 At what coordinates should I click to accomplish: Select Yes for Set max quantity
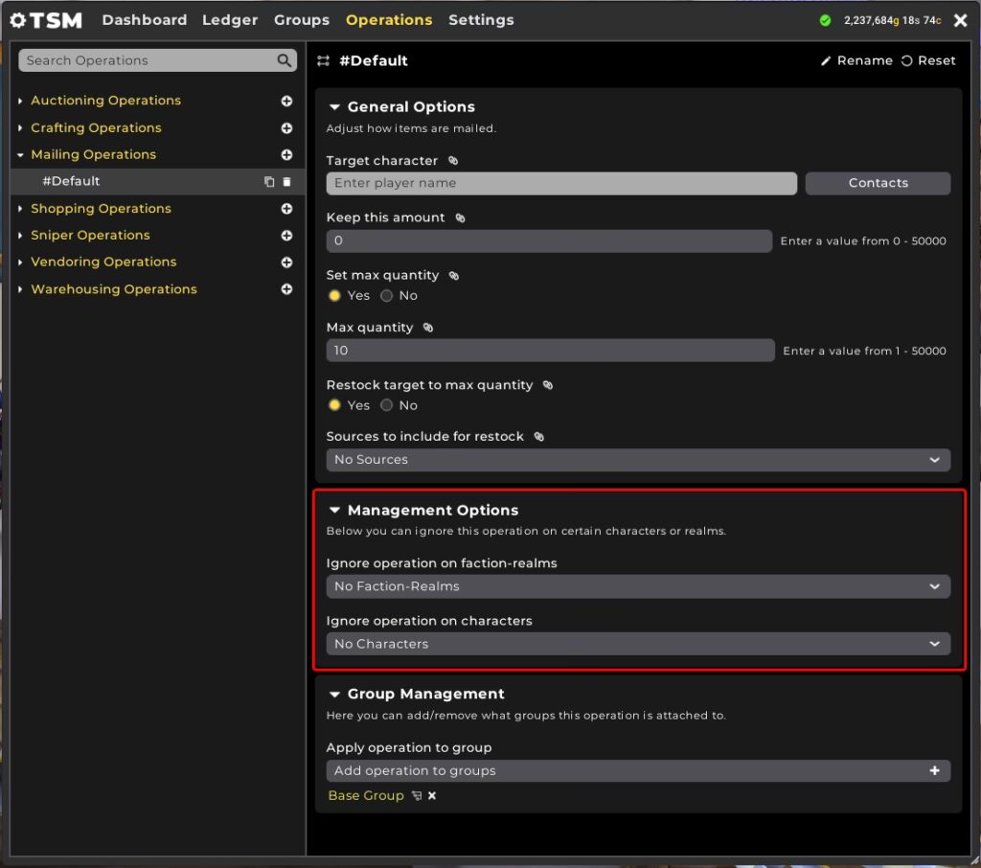pos(335,295)
